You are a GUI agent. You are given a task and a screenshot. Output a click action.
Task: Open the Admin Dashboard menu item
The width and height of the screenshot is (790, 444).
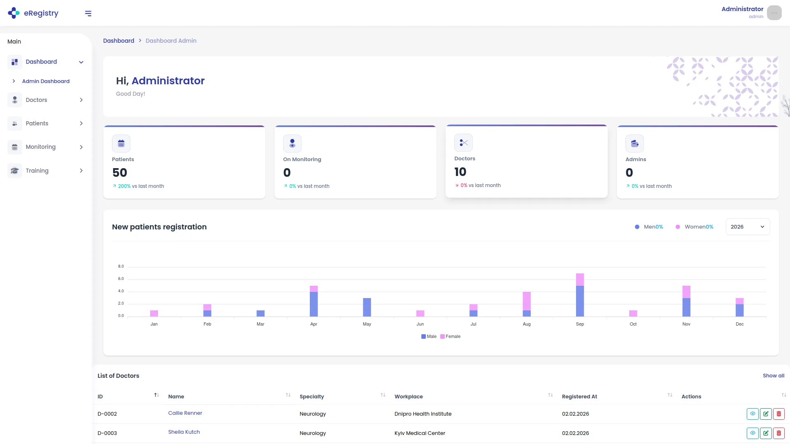(46, 81)
